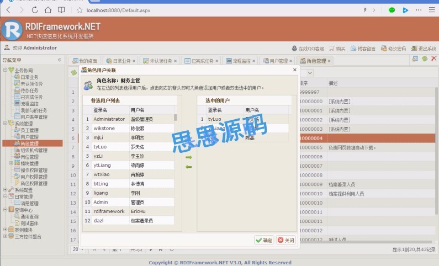Viewport: 439px width, 266px height.
Task: Collapse the 导航菜单 panel
Action: (x=59, y=60)
